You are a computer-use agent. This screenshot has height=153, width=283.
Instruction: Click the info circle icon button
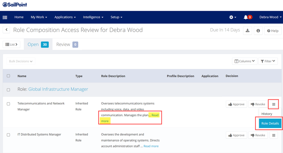pos(258,31)
